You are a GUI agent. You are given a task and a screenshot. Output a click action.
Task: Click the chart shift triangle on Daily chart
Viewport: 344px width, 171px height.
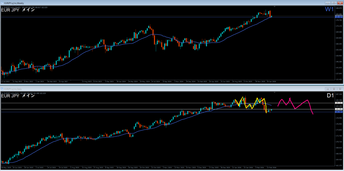tap(275, 92)
